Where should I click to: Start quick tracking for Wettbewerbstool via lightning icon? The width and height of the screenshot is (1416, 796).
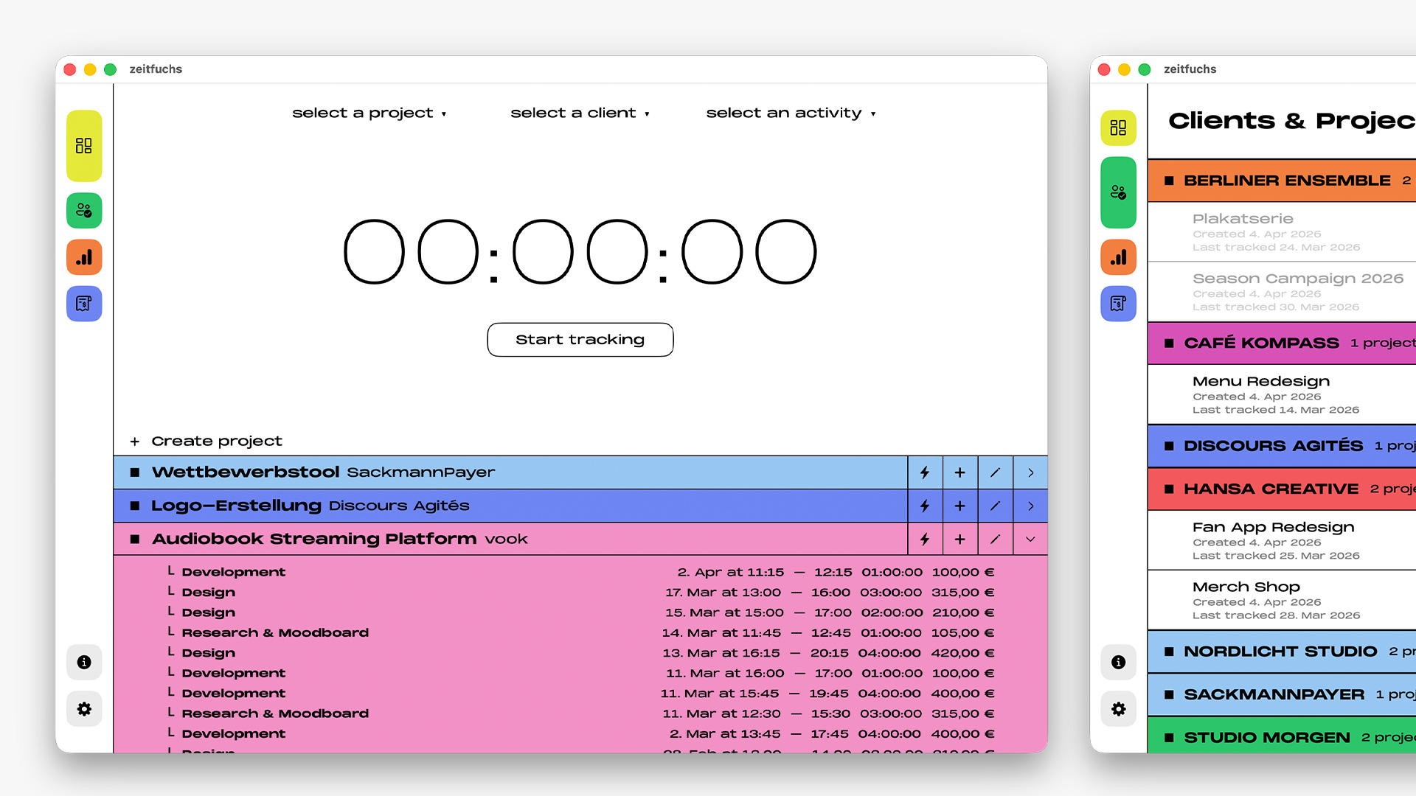[925, 472]
